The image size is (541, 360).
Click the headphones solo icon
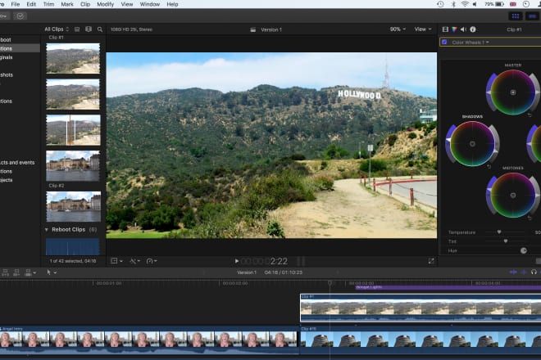(534, 272)
